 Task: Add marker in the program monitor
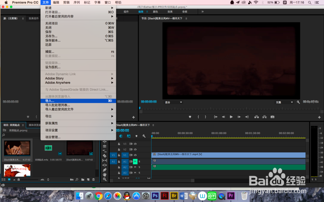click(x=190, y=117)
